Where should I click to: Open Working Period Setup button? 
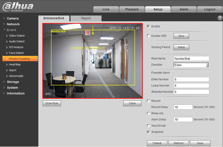pos(181,47)
